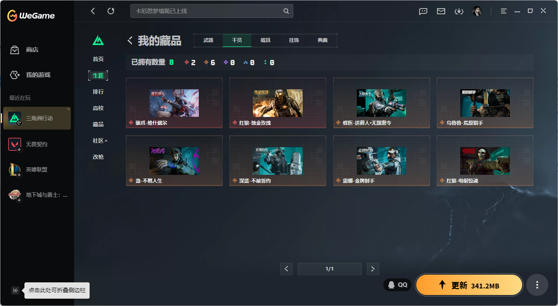Go to the next page arrow
This screenshot has width=558, height=306.
click(x=373, y=269)
